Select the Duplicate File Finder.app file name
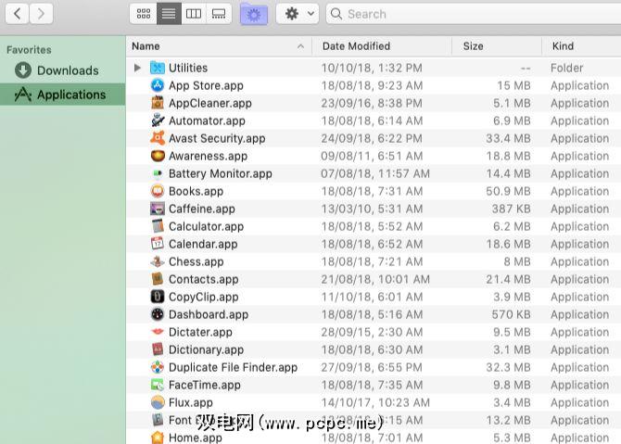The height and width of the screenshot is (444, 621). (x=233, y=367)
